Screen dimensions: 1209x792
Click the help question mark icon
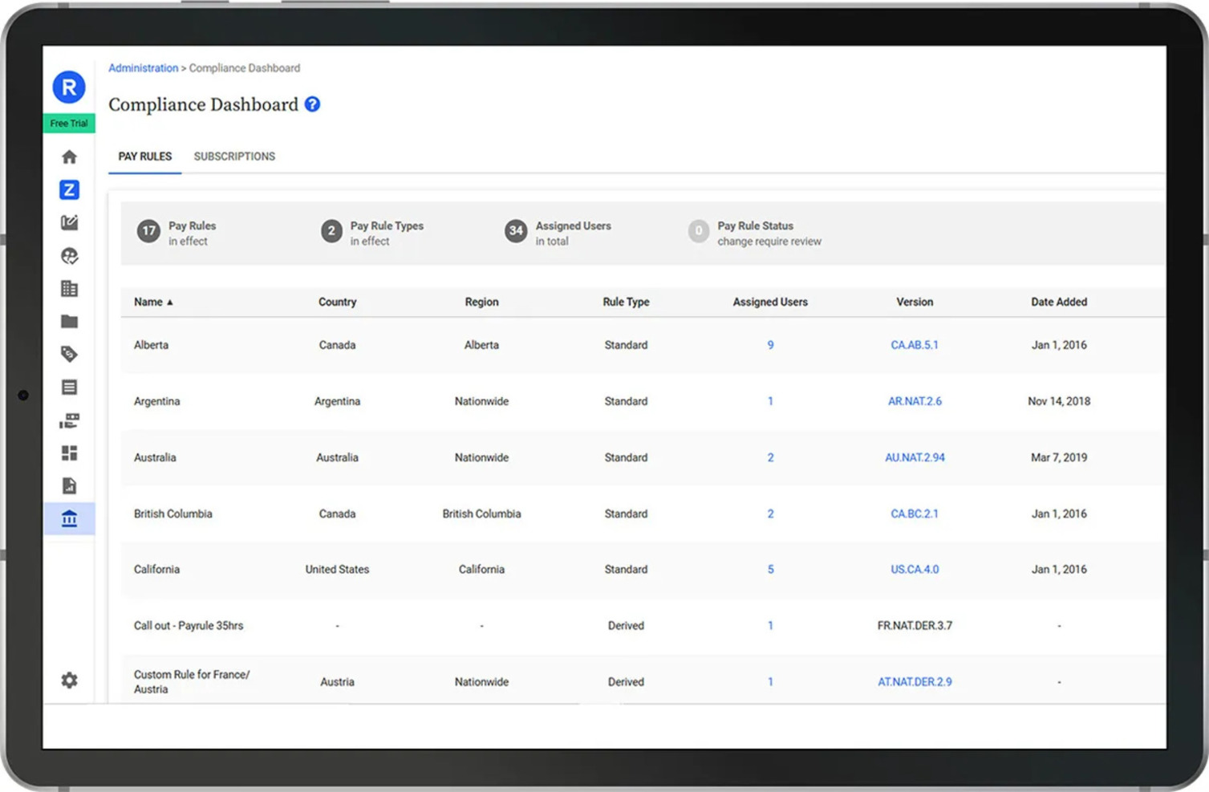tap(312, 104)
